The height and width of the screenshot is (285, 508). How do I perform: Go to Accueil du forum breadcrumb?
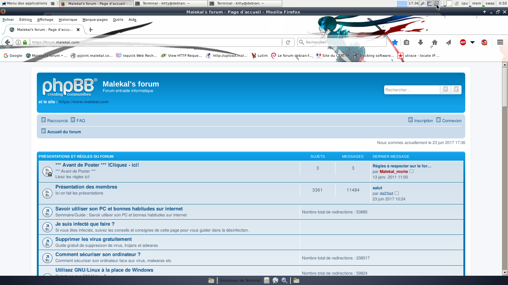click(x=61, y=132)
